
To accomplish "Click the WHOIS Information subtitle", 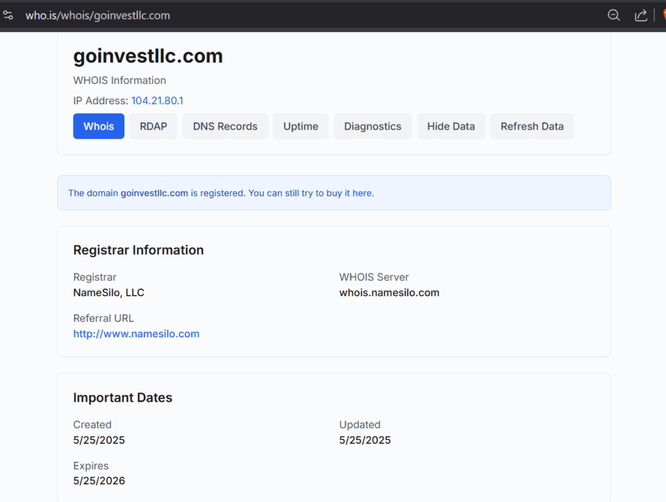I will [120, 80].
